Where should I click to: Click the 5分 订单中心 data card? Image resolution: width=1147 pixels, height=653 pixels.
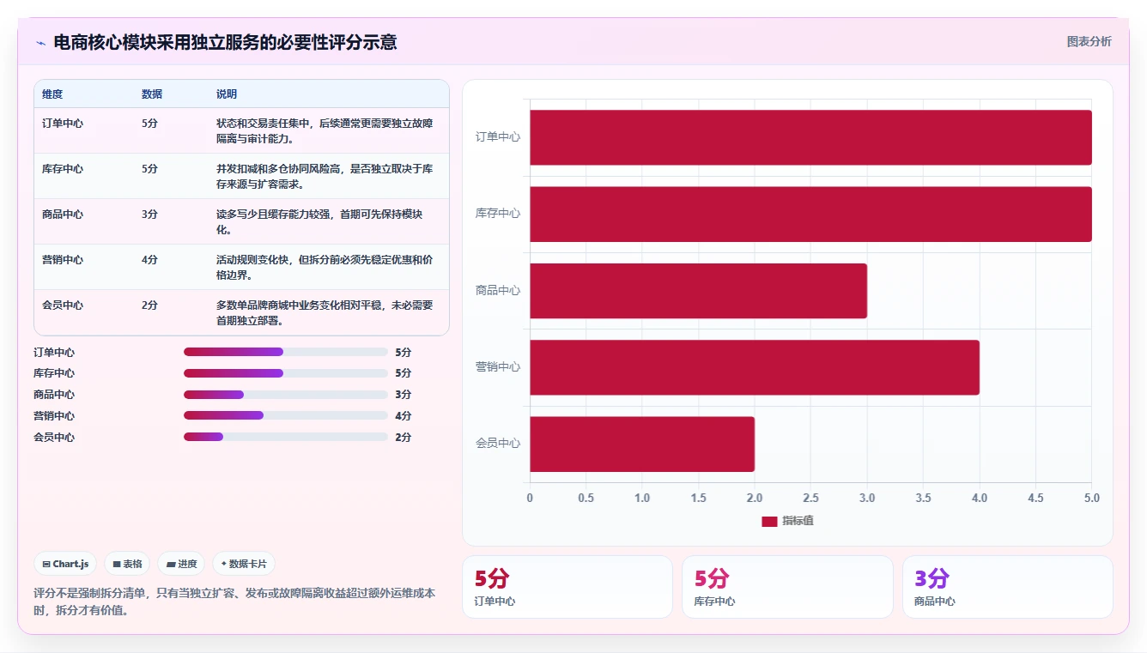pyautogui.click(x=567, y=587)
